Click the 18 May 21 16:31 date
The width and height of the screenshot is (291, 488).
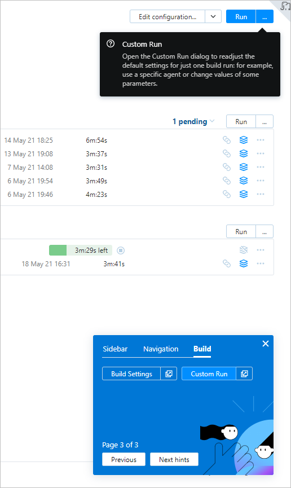pos(46,264)
